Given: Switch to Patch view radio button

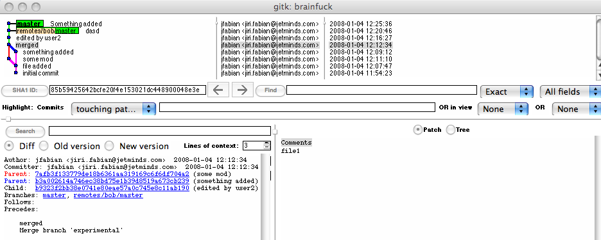Looking at the screenshot, I should coord(417,130).
